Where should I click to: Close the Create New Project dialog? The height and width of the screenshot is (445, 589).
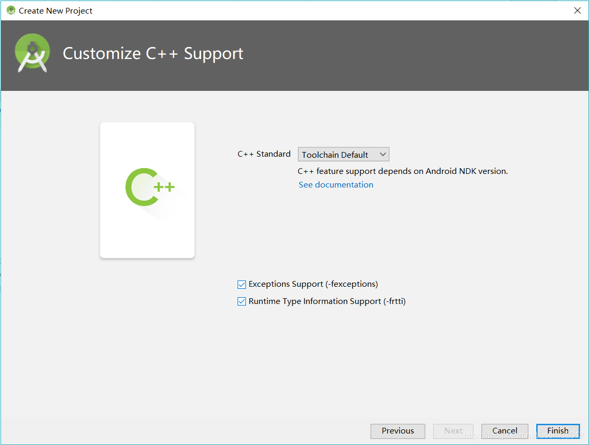(x=577, y=10)
